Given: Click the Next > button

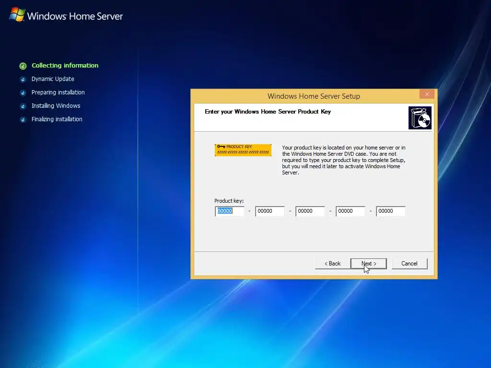Looking at the screenshot, I should (369, 264).
